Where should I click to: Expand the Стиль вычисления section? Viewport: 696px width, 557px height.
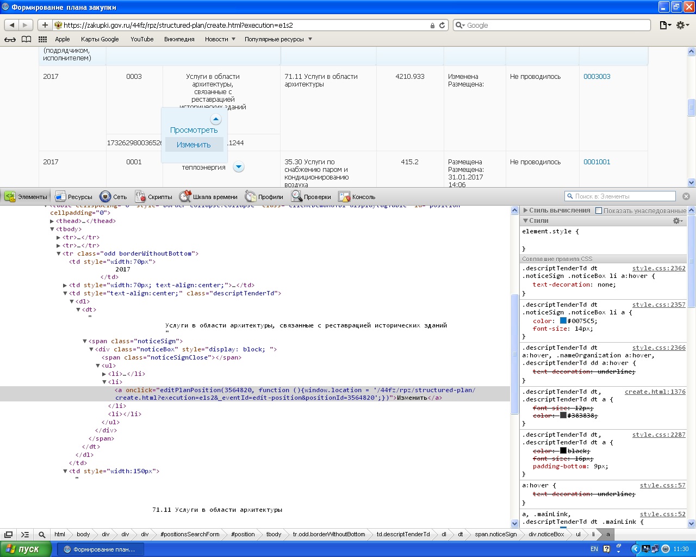[526, 210]
